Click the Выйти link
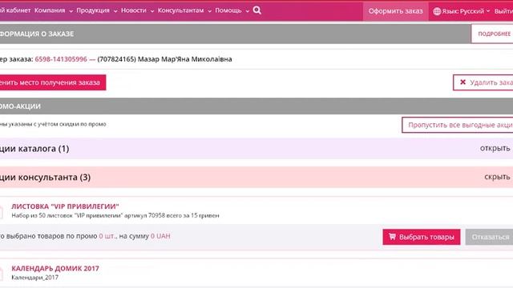 click(x=503, y=11)
